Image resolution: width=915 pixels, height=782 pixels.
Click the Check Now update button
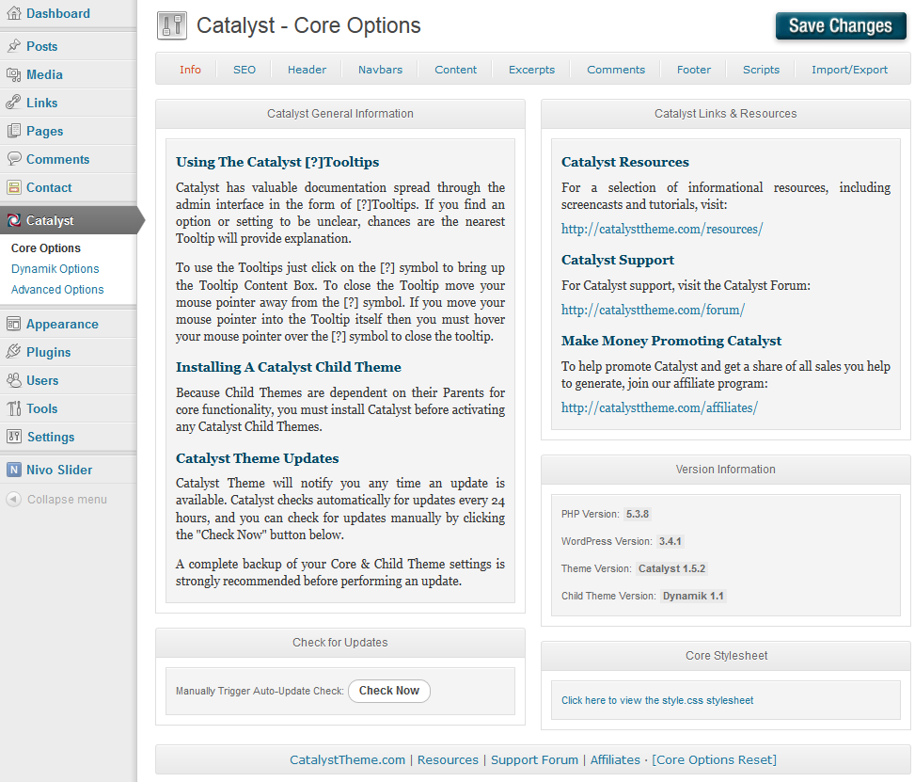(x=388, y=691)
